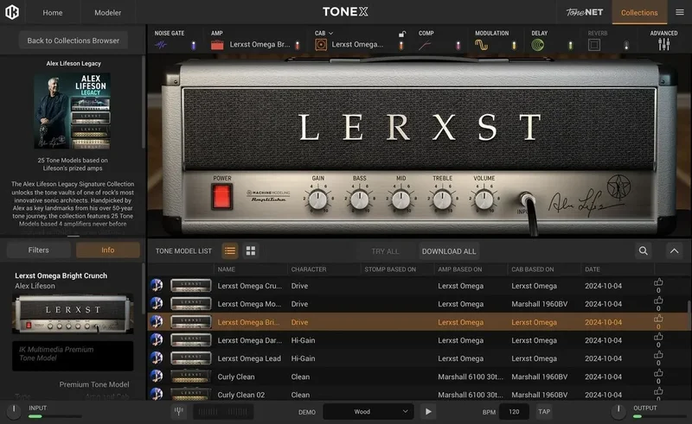Toggle the Cab power LED
Image resolution: width=692 pixels, height=424 pixels.
point(401,45)
